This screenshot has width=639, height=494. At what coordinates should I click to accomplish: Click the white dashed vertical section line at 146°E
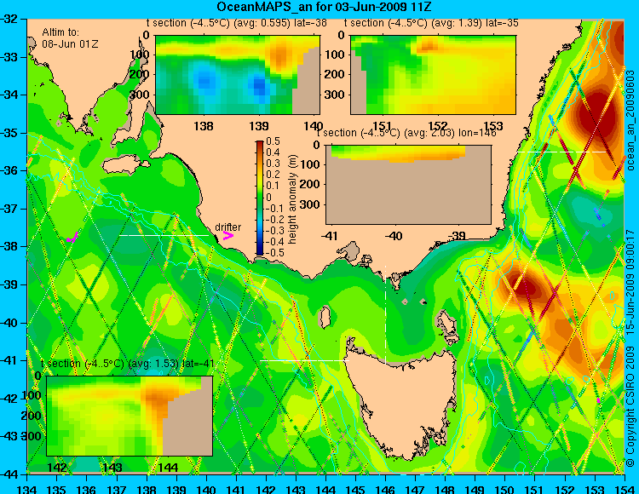point(385,316)
